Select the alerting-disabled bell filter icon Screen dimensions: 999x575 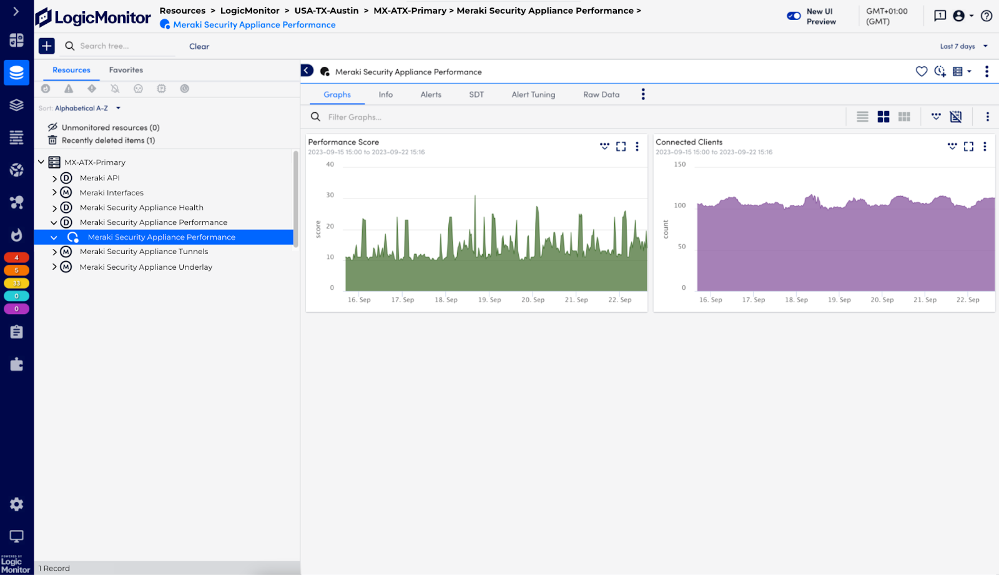tap(115, 89)
